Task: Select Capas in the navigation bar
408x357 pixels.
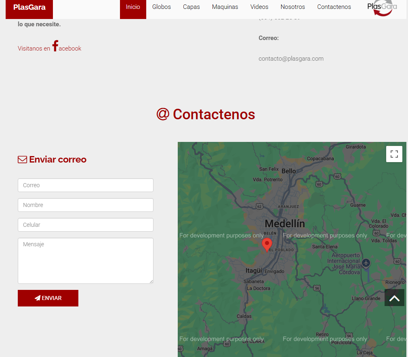Action: point(191,7)
